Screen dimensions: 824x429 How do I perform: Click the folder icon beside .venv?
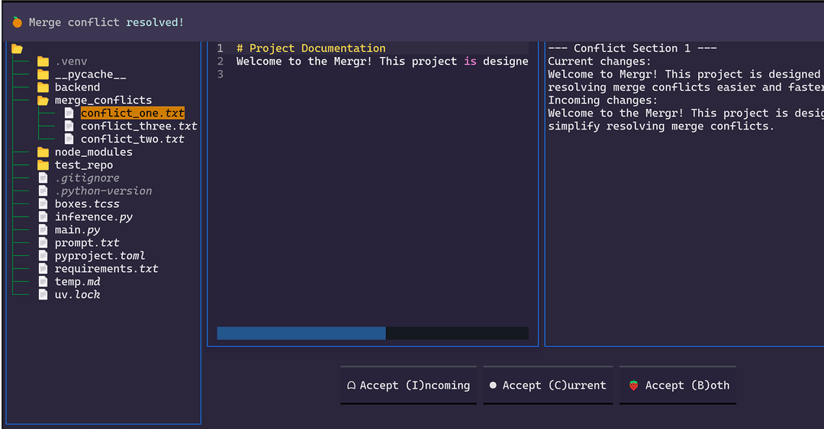click(43, 62)
